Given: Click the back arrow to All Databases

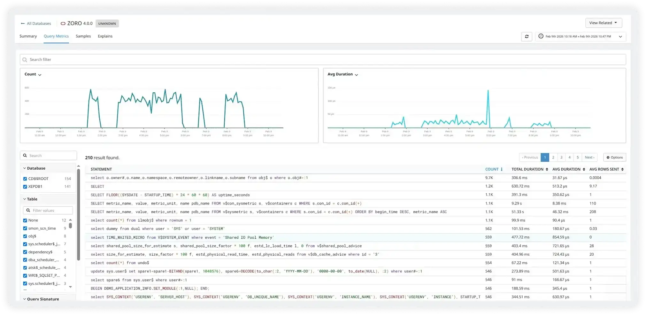Looking at the screenshot, I should (x=22, y=23).
